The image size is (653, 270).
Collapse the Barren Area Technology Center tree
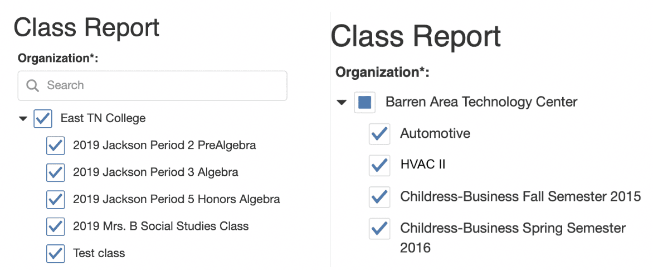342,102
